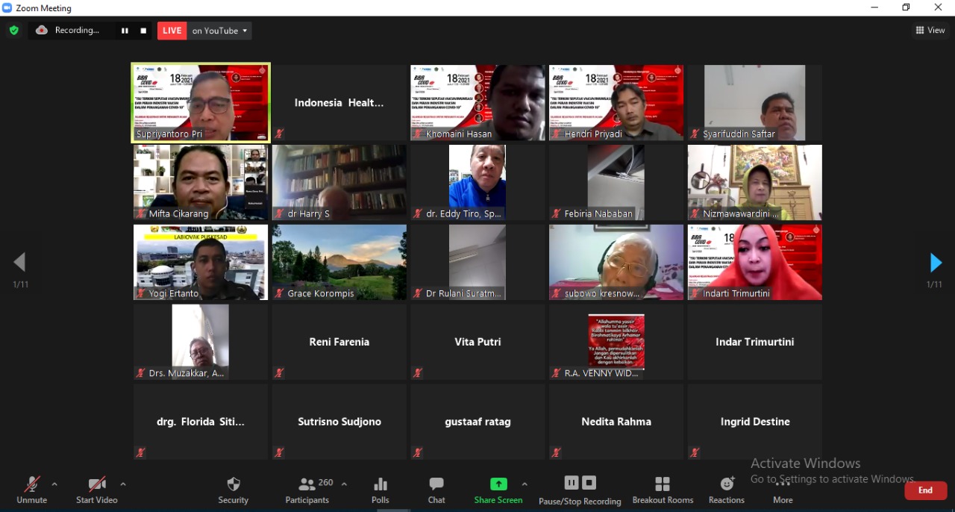The image size is (955, 512).
Task: Select Yogi Ertanto's video tile
Action: pos(201,262)
